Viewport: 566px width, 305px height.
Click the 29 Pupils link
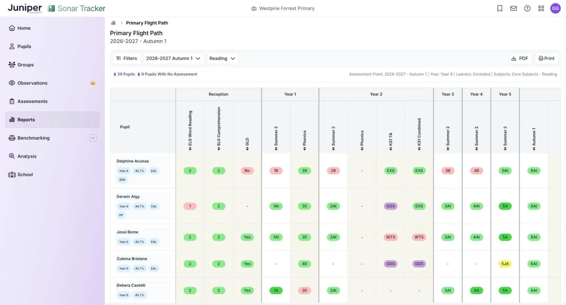[x=124, y=74]
